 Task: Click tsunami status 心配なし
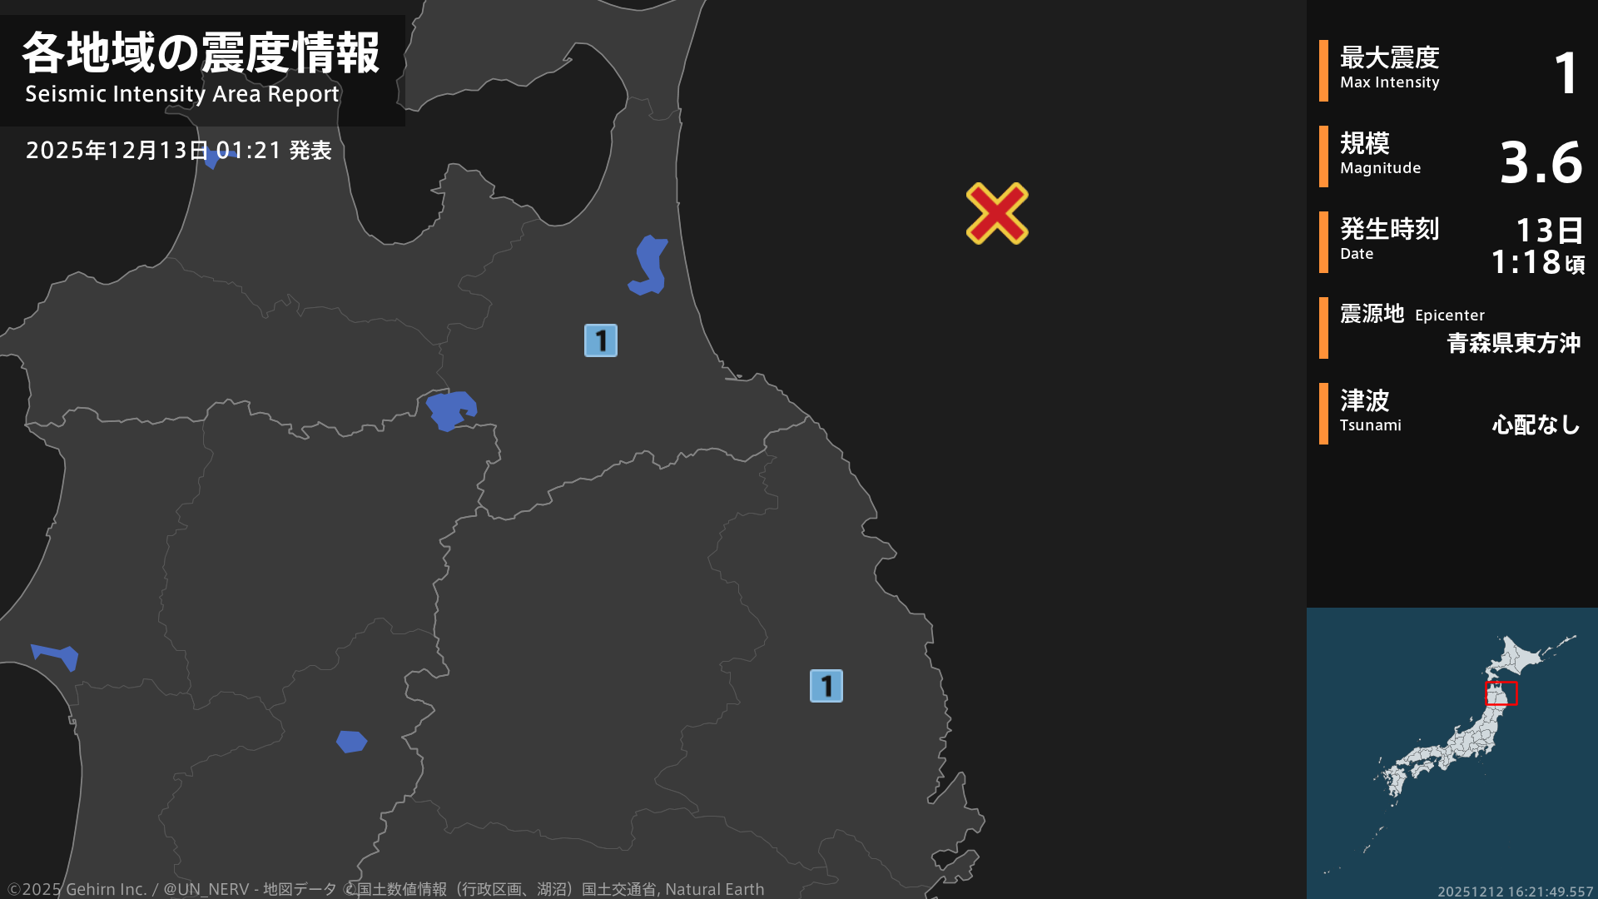(1536, 425)
